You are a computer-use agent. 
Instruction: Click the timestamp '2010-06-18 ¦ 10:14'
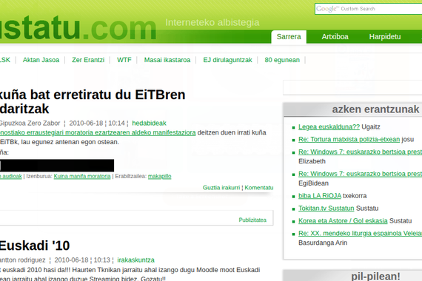click(97, 123)
